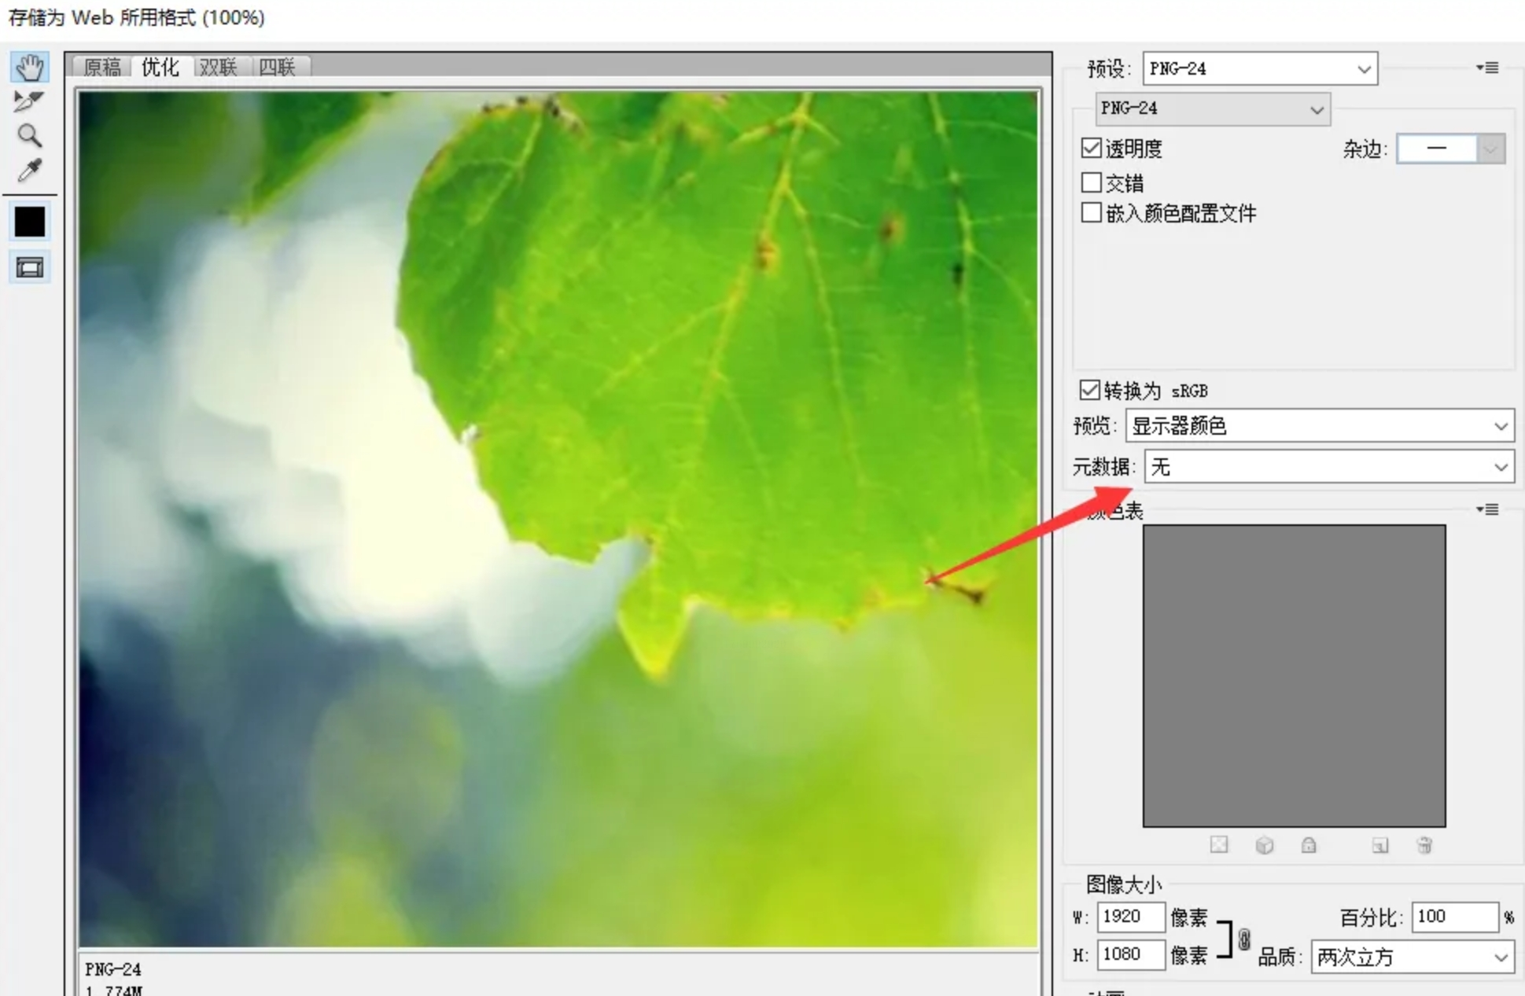Disable the 透明度 transparency checkbox

(x=1091, y=148)
